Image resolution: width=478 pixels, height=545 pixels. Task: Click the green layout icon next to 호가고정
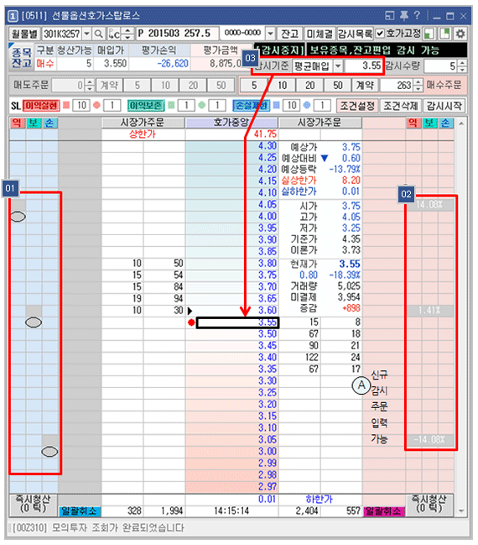[429, 34]
